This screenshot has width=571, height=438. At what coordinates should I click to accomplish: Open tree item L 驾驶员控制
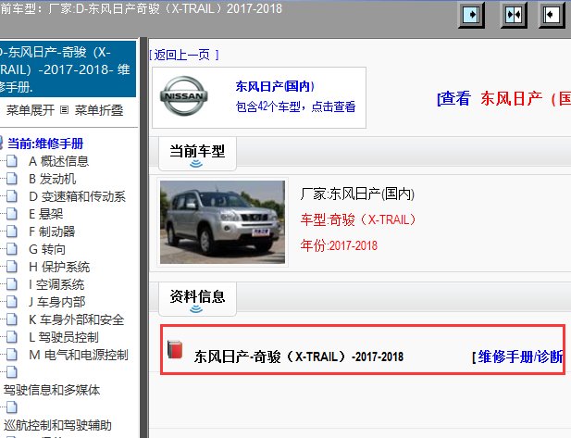64,337
